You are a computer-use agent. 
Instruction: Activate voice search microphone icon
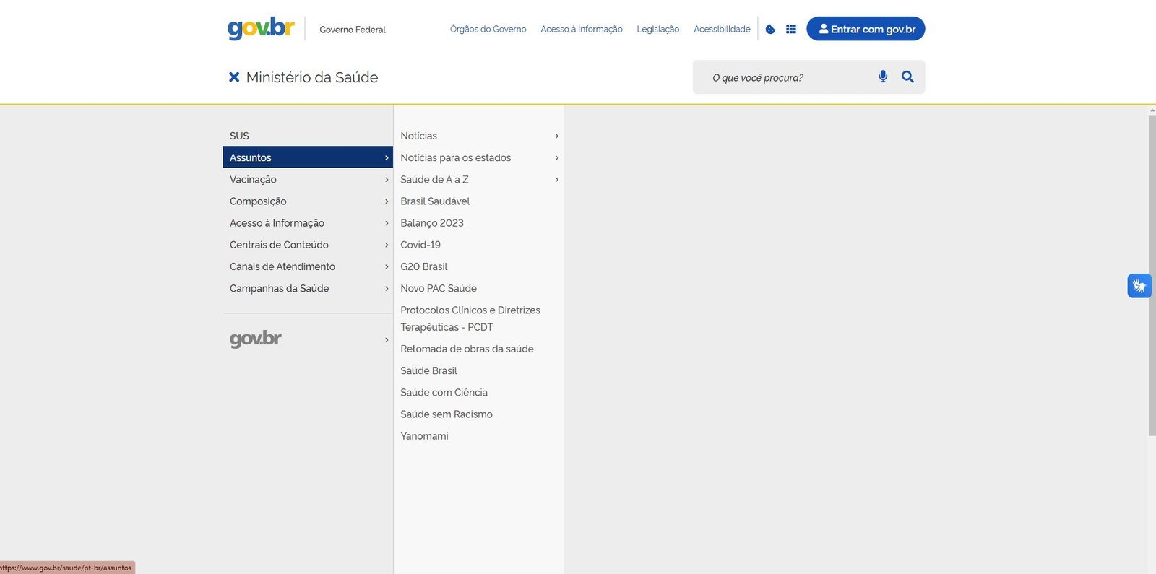(883, 77)
